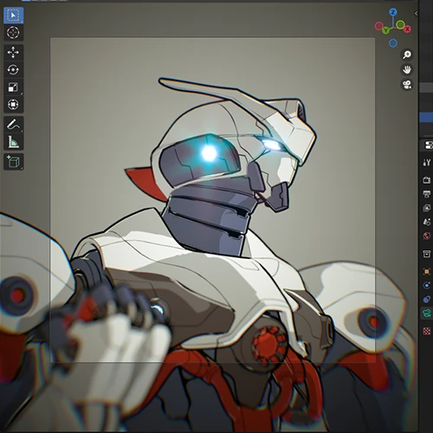Activate the 3D Cursor tool
The width and height of the screenshot is (433, 433).
pos(13,32)
